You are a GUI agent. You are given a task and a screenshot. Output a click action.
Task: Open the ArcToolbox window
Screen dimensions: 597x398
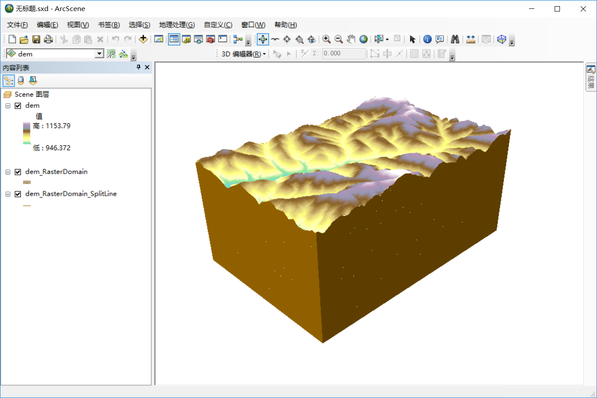[x=210, y=39]
